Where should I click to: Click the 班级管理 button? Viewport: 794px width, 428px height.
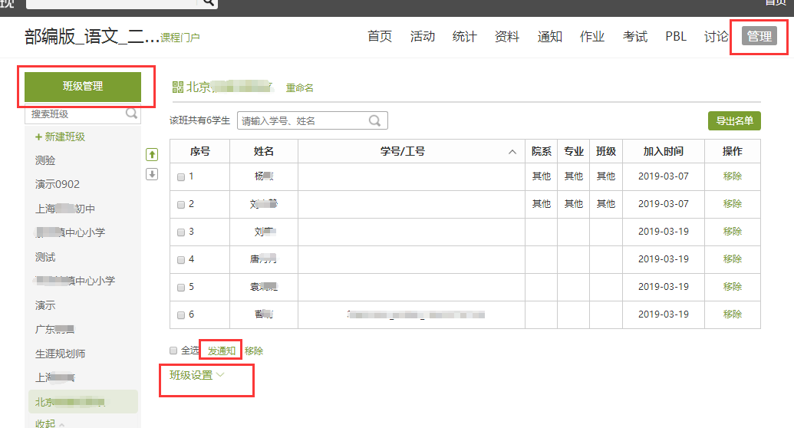pos(83,86)
